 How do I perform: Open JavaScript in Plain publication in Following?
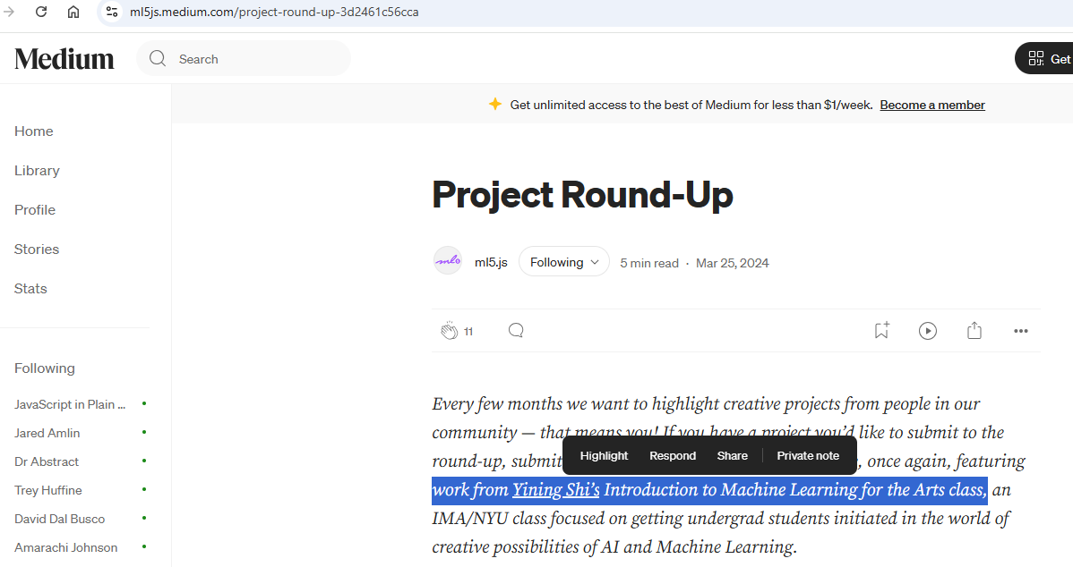click(x=70, y=404)
